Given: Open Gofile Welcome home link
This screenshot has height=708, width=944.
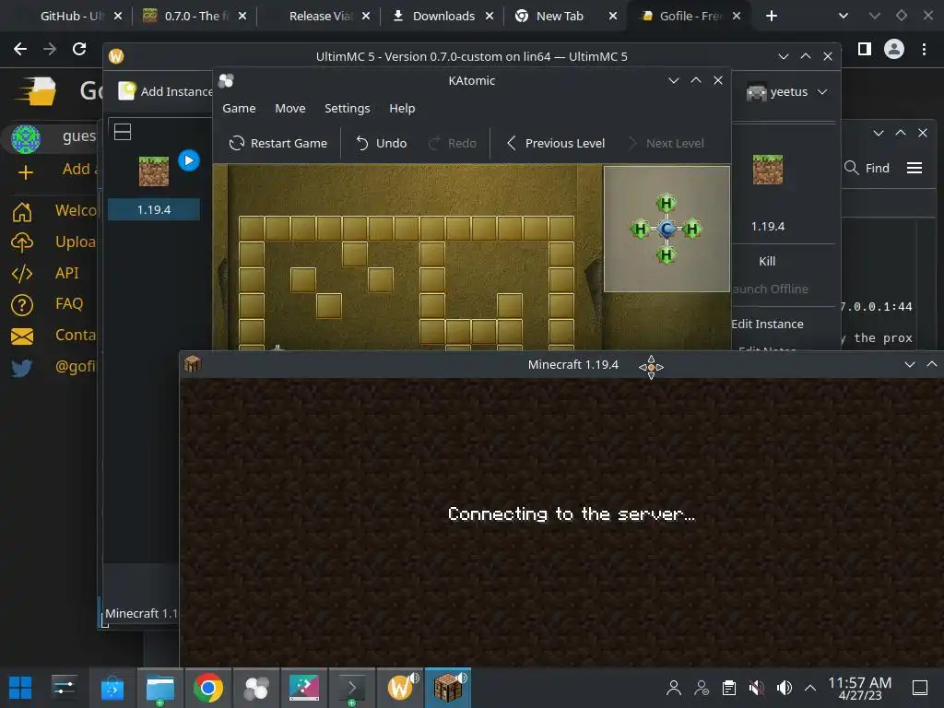Looking at the screenshot, I should (54, 211).
